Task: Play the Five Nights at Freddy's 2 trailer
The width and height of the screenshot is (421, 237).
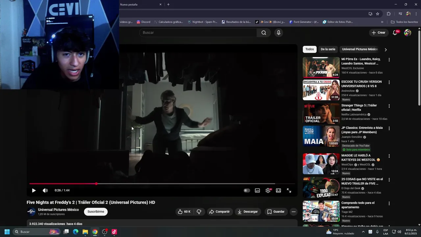Action: (x=34, y=190)
